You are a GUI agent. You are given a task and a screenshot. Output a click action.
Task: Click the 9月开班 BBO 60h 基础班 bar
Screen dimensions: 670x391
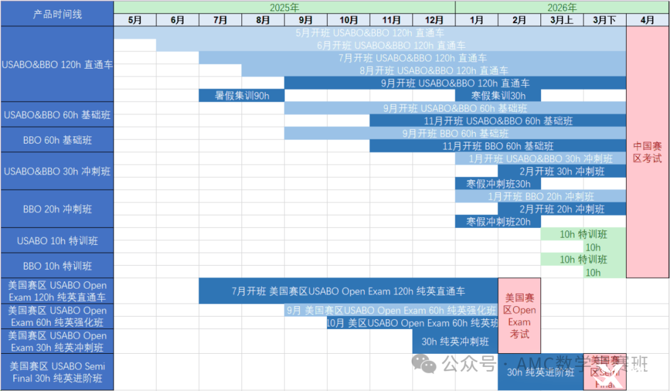tap(455, 133)
